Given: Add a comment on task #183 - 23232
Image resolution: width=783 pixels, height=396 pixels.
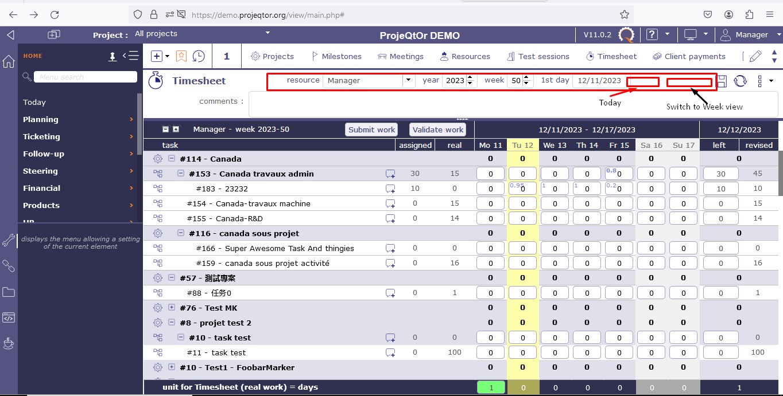Looking at the screenshot, I should pos(390,189).
